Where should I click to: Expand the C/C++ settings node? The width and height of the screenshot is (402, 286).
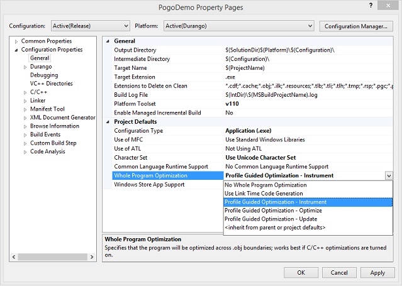pyautogui.click(x=25, y=92)
